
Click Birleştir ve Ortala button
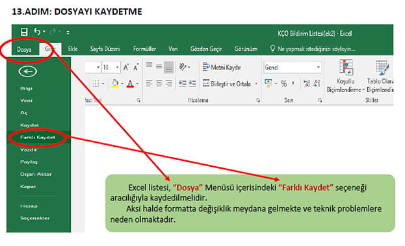227,84
